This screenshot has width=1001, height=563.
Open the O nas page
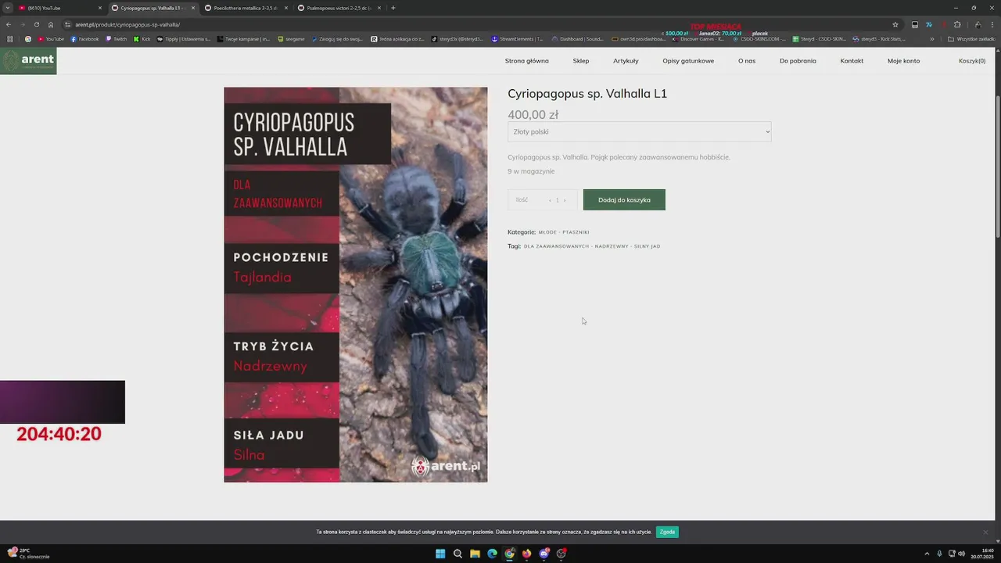tap(747, 61)
